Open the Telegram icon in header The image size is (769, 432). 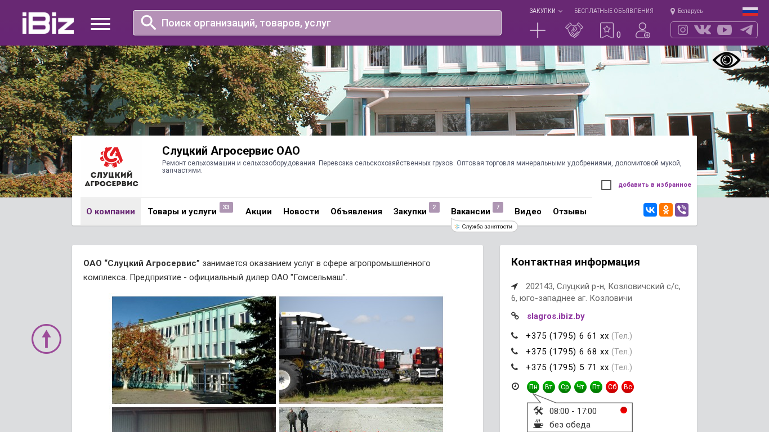(746, 30)
